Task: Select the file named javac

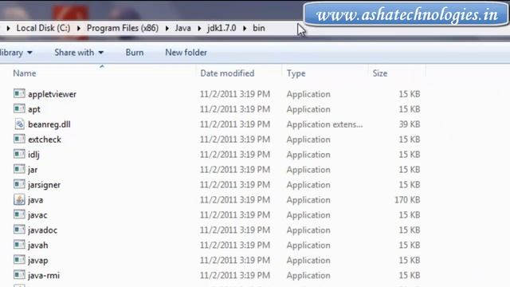Action: tap(37, 214)
